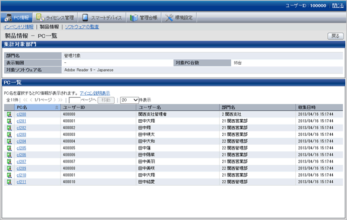Click the 戻る button

coord(336,36)
